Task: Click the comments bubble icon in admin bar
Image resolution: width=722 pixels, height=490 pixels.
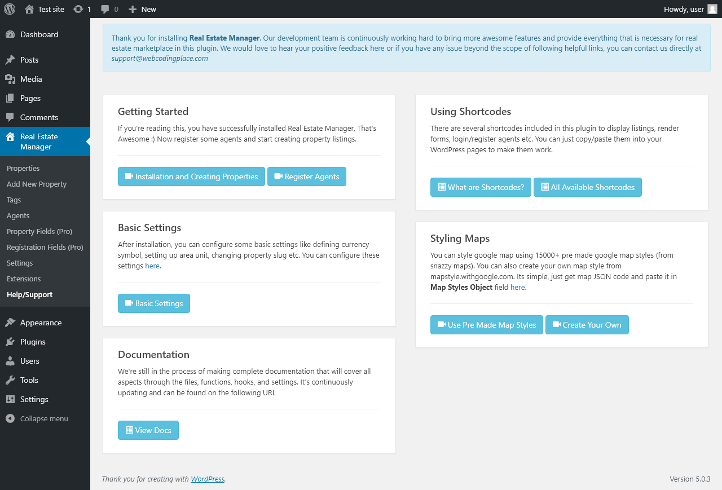Action: [105, 9]
